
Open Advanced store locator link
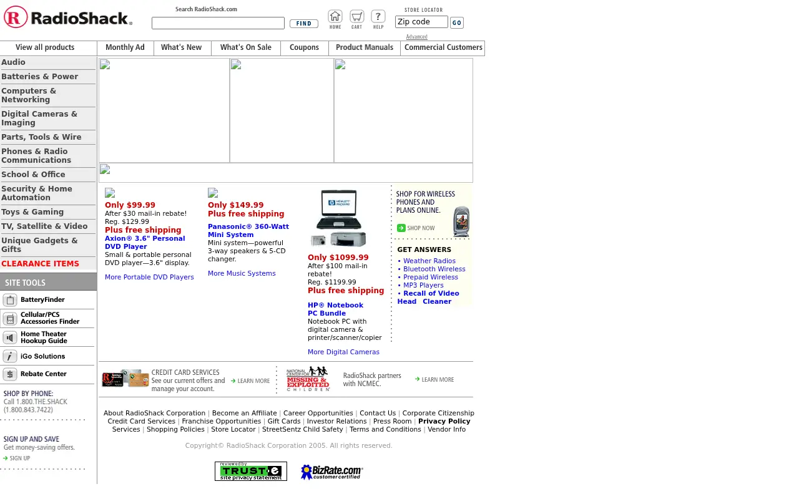[417, 37]
